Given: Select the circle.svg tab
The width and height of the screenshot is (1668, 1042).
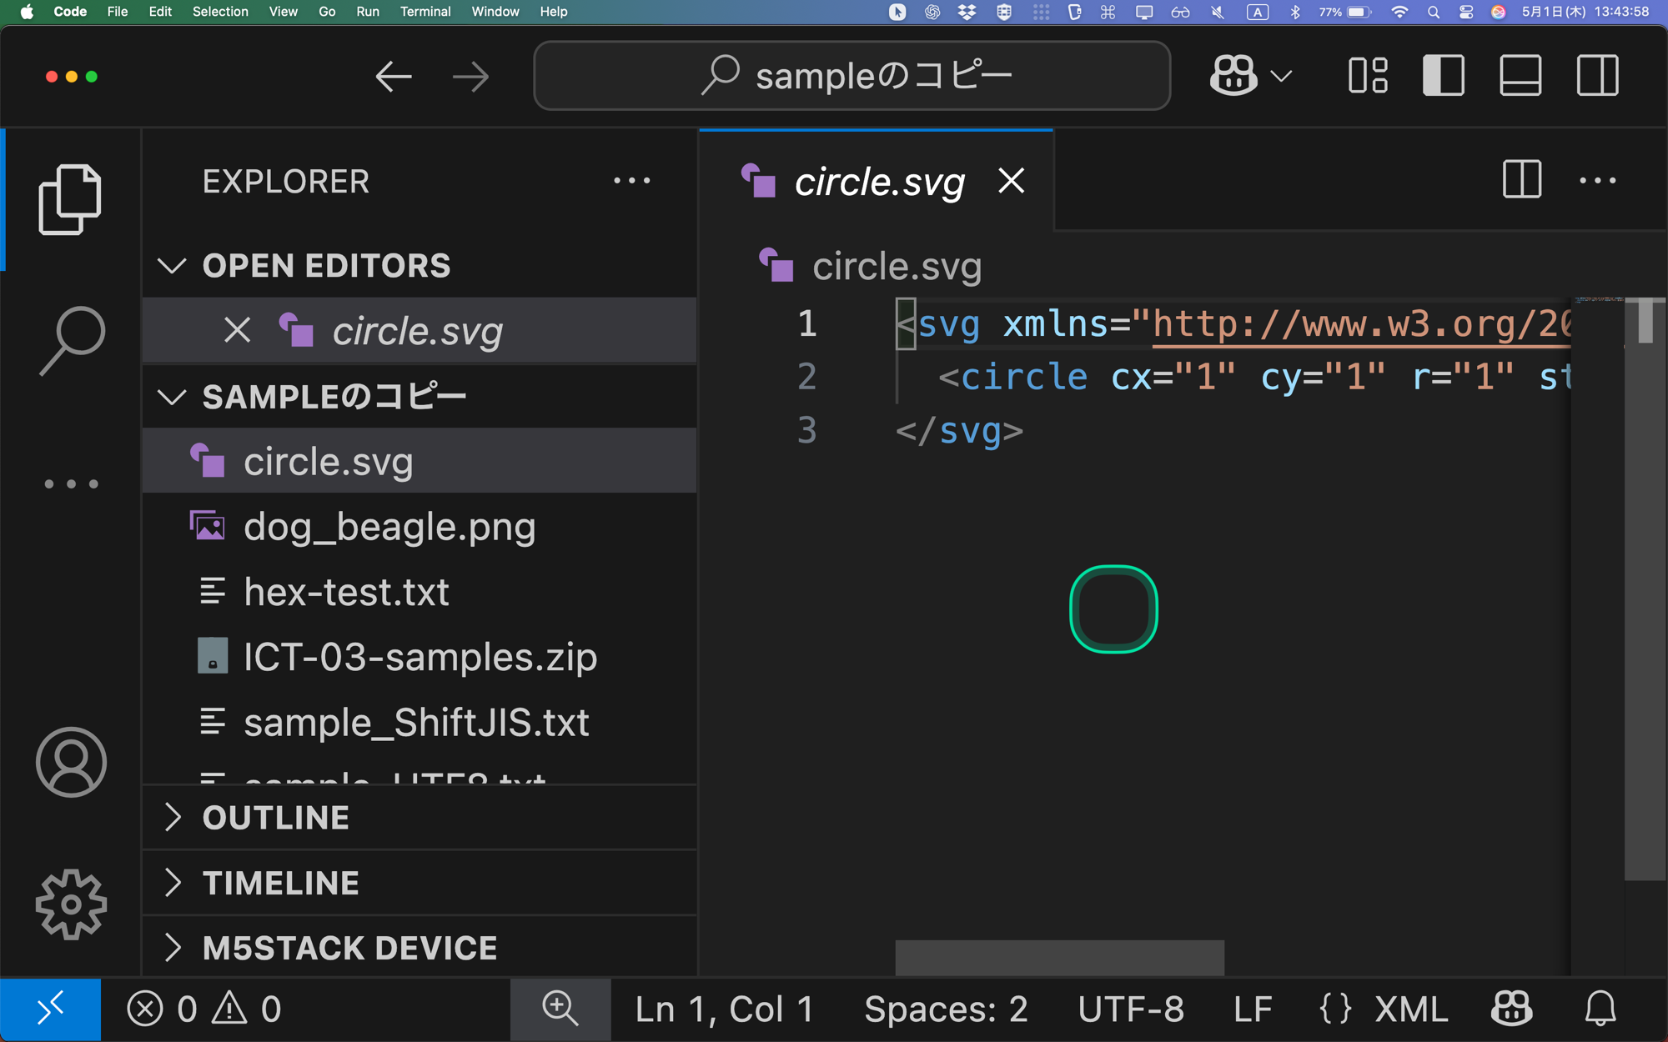Looking at the screenshot, I should tap(876, 181).
